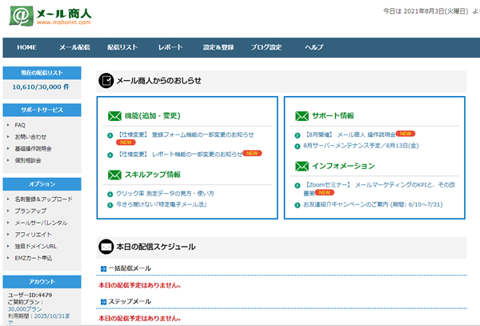
Task: Click the 10,610/30,000 件 list count
Action: (x=41, y=87)
